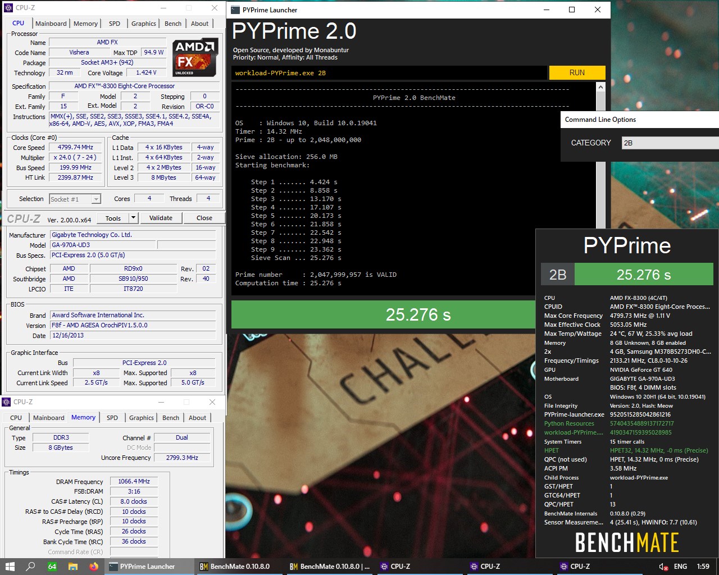Maximize the PYPrime Launcher window

pyautogui.click(x=572, y=10)
